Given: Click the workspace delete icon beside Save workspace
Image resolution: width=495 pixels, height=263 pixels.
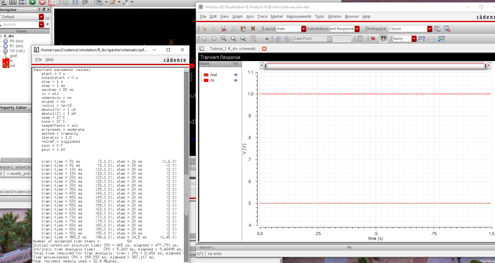Looking at the screenshot, I should [447, 29].
